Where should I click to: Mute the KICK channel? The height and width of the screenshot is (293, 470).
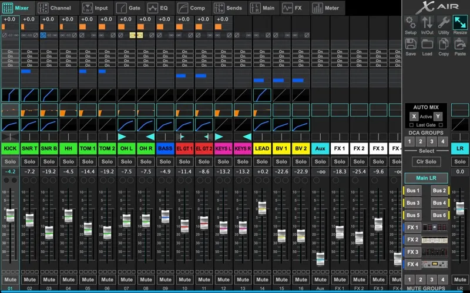[10, 280]
